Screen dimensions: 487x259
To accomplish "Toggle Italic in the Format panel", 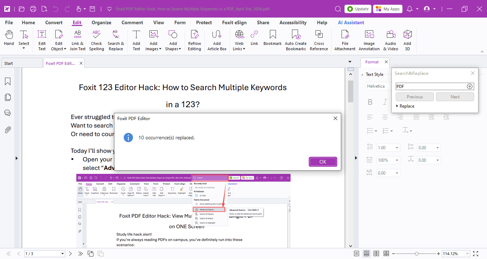I will pyautogui.click(x=385, y=102).
